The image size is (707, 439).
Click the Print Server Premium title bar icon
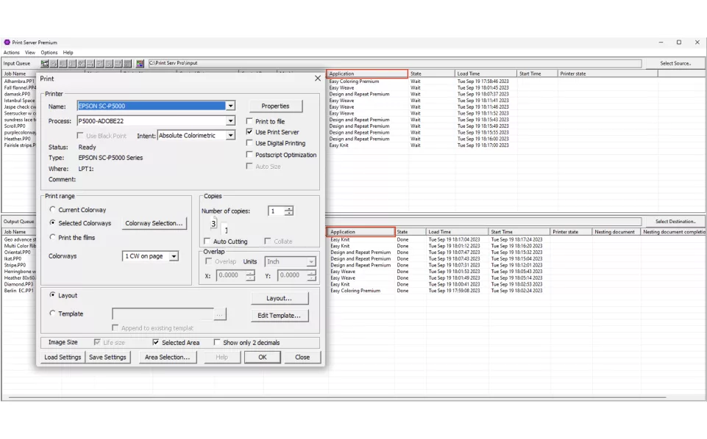click(x=7, y=43)
